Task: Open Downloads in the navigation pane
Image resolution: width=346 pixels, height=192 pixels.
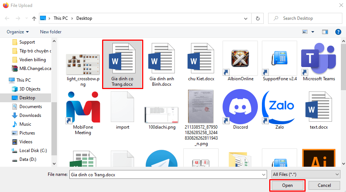Action: (x=30, y=115)
